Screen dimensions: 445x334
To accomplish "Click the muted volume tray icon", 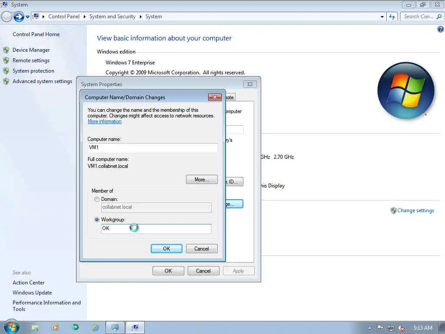I will tap(401, 328).
